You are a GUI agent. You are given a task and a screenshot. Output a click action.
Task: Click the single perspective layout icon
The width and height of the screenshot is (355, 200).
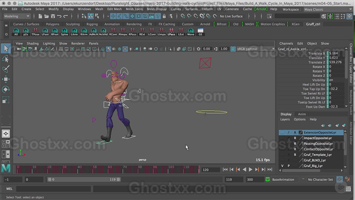6,134
